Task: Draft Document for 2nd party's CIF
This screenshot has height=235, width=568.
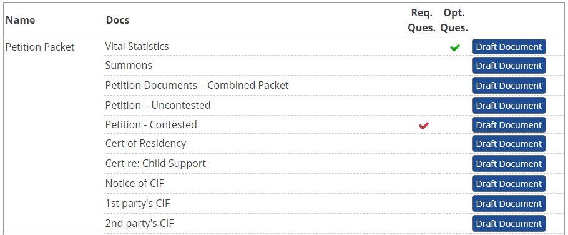Action: [x=509, y=223]
